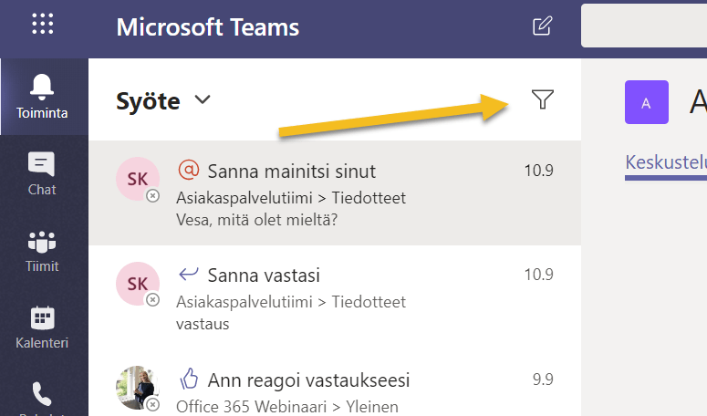
Task: Click the purple A team avatar
Action: point(646,102)
